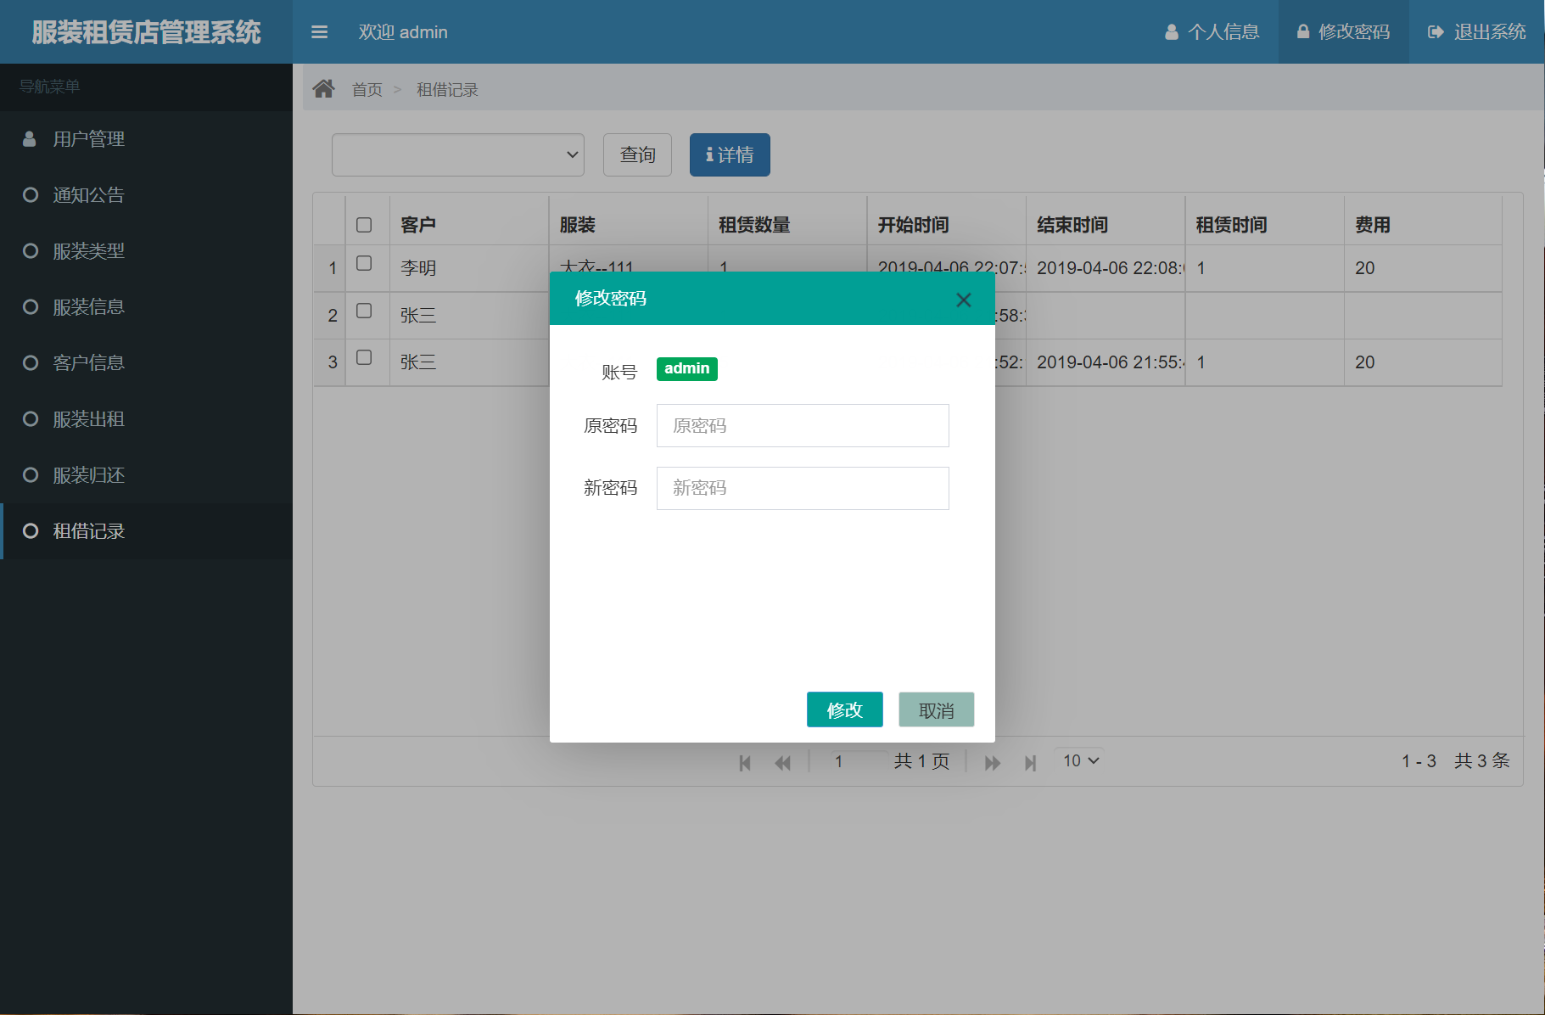Click the hamburger menu icon
The image size is (1545, 1015).
coord(320,31)
